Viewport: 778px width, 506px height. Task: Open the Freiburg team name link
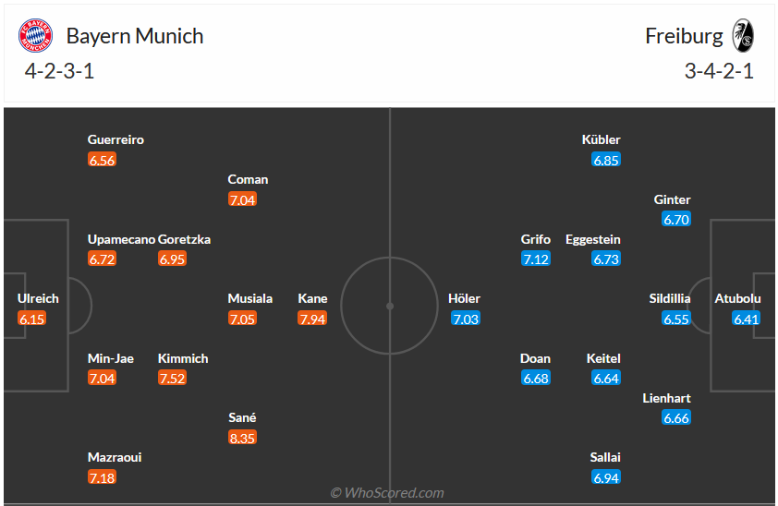tap(685, 36)
